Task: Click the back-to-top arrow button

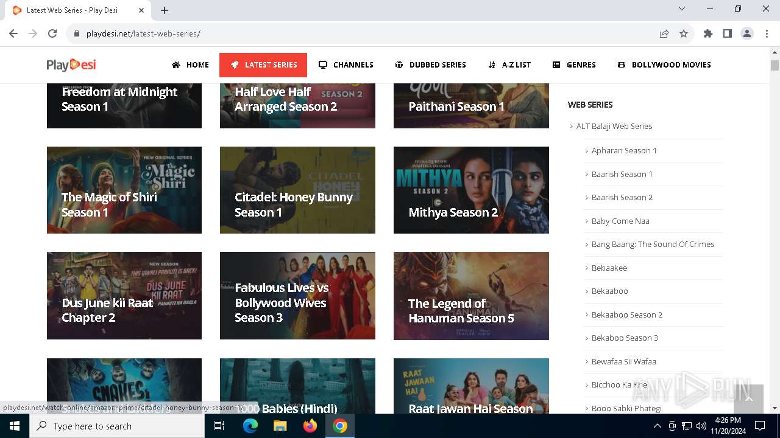Action: [x=748, y=399]
